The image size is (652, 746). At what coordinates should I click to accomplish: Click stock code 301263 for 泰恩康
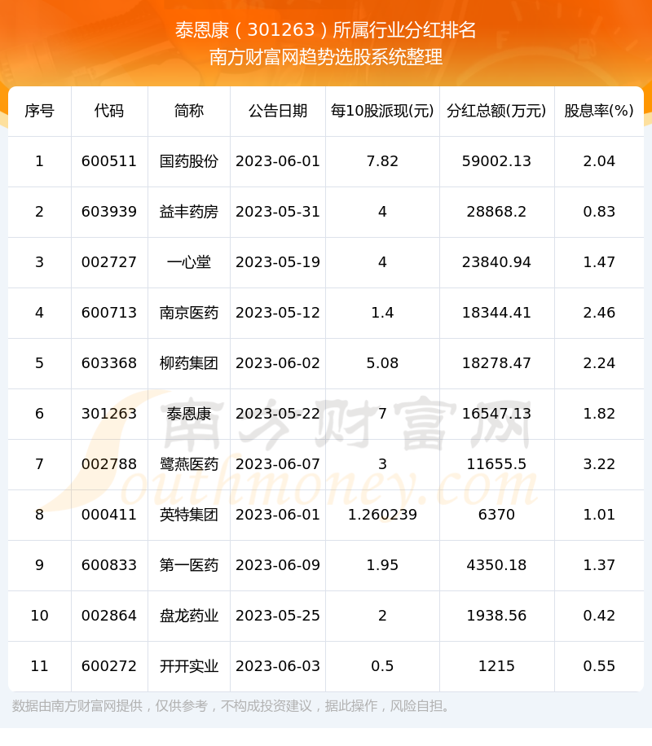tap(109, 414)
